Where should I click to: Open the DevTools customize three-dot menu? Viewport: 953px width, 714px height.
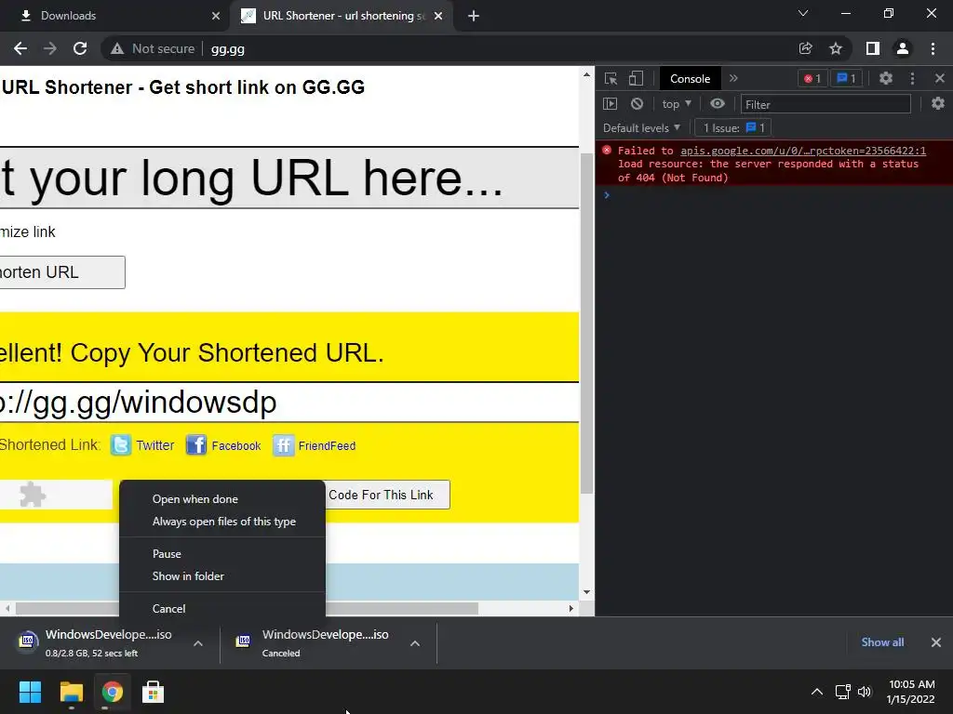[912, 78]
